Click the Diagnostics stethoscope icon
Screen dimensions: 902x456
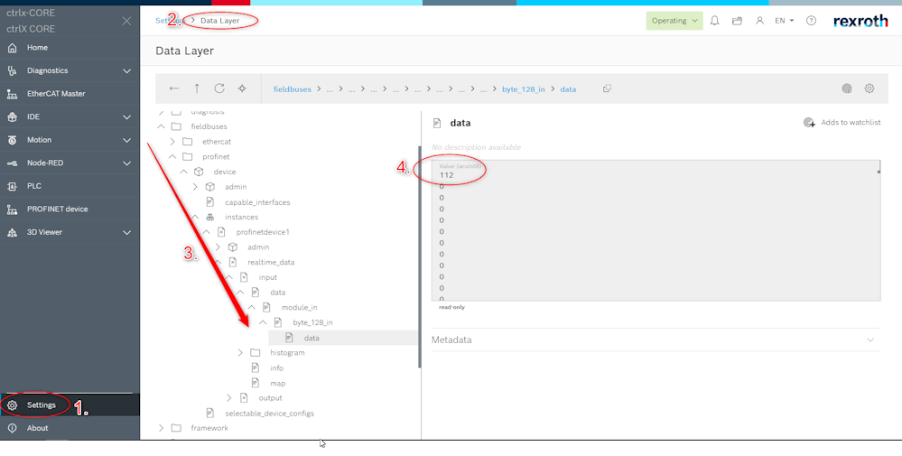click(x=12, y=70)
